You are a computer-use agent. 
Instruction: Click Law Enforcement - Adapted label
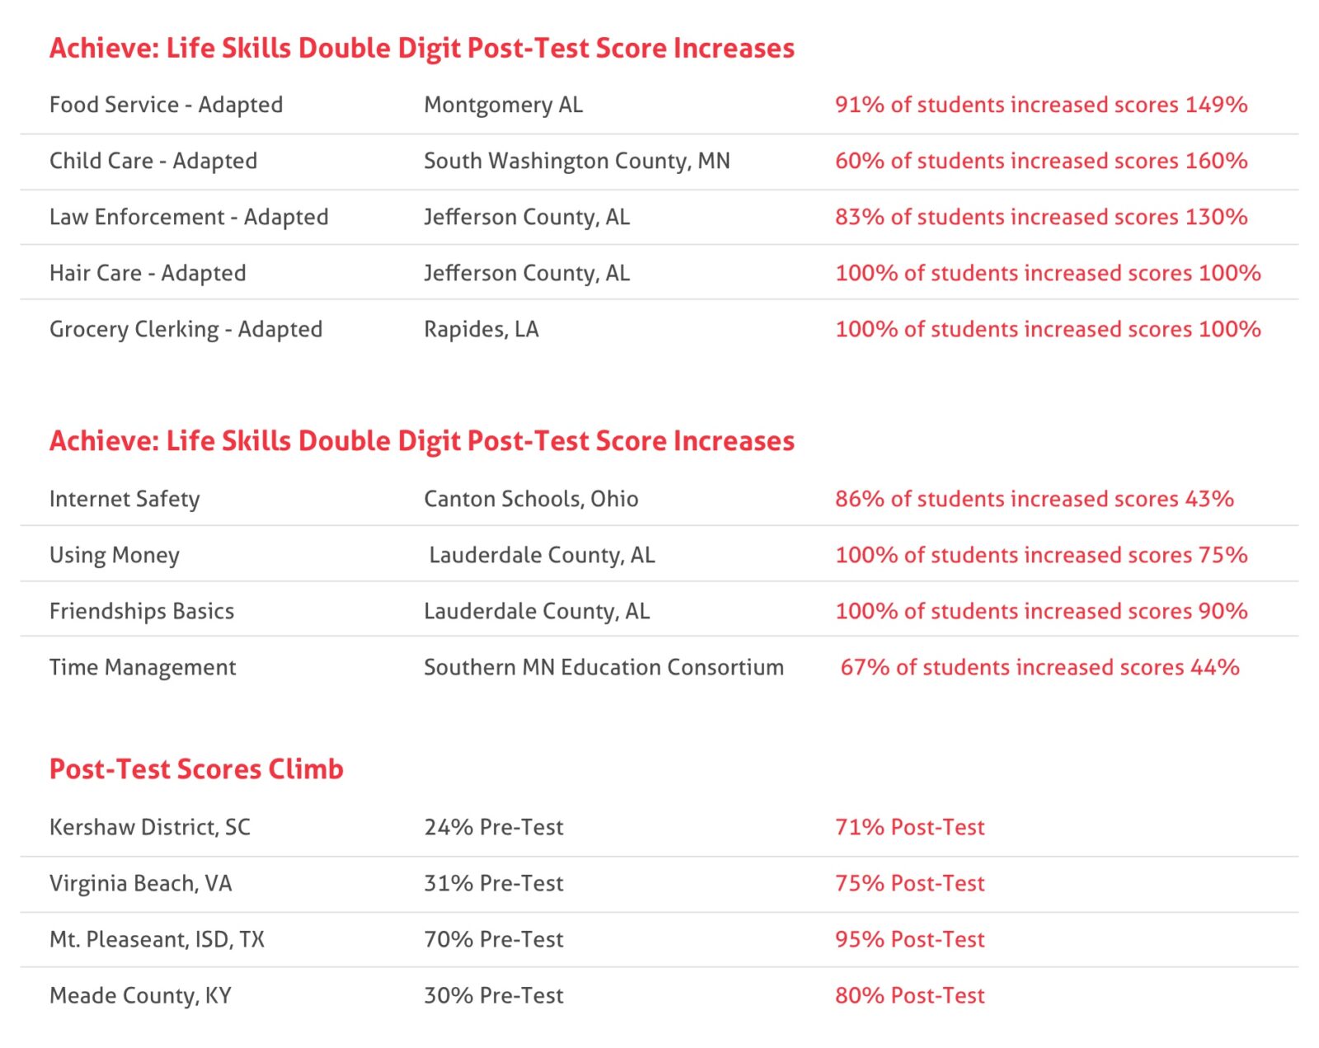click(189, 217)
